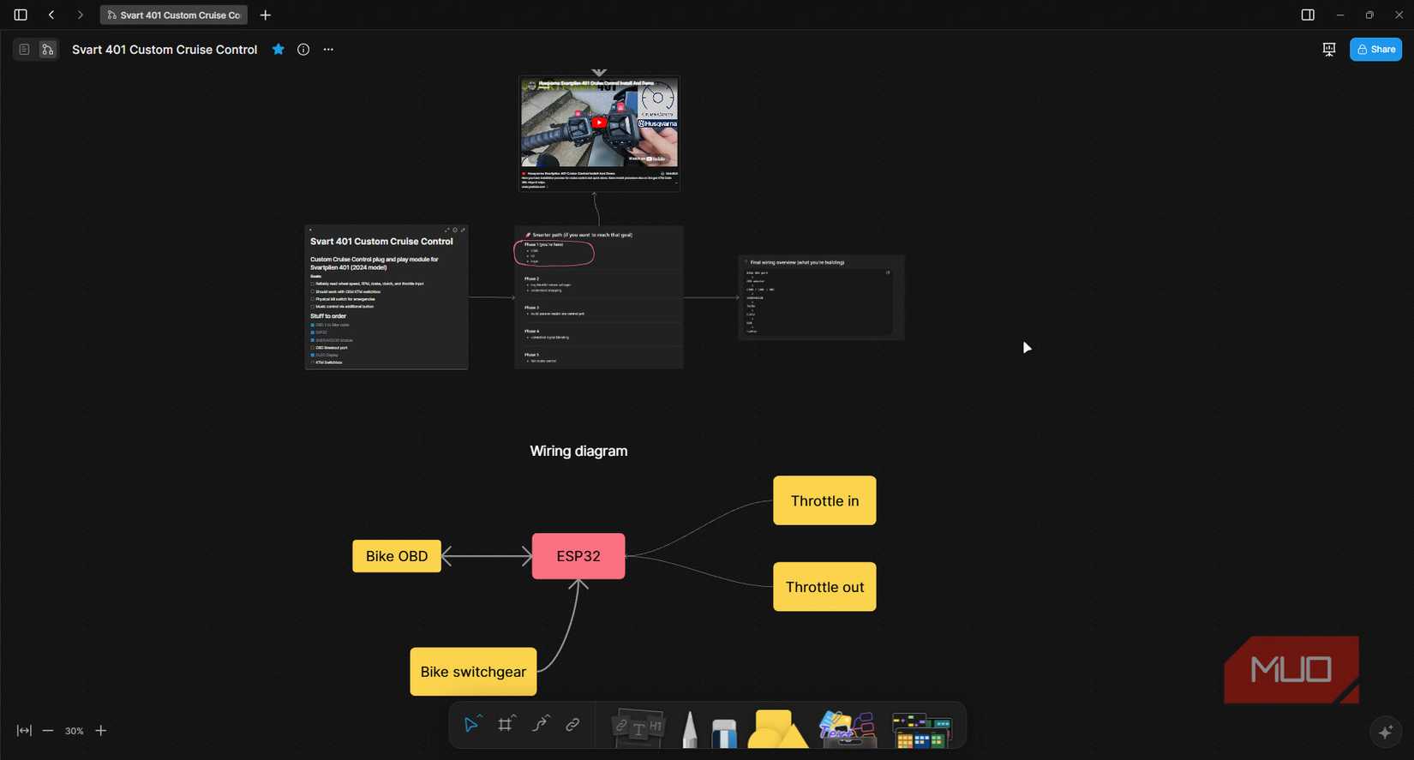The image size is (1414, 760).
Task: Choose the Connector tool
Action: (540, 725)
